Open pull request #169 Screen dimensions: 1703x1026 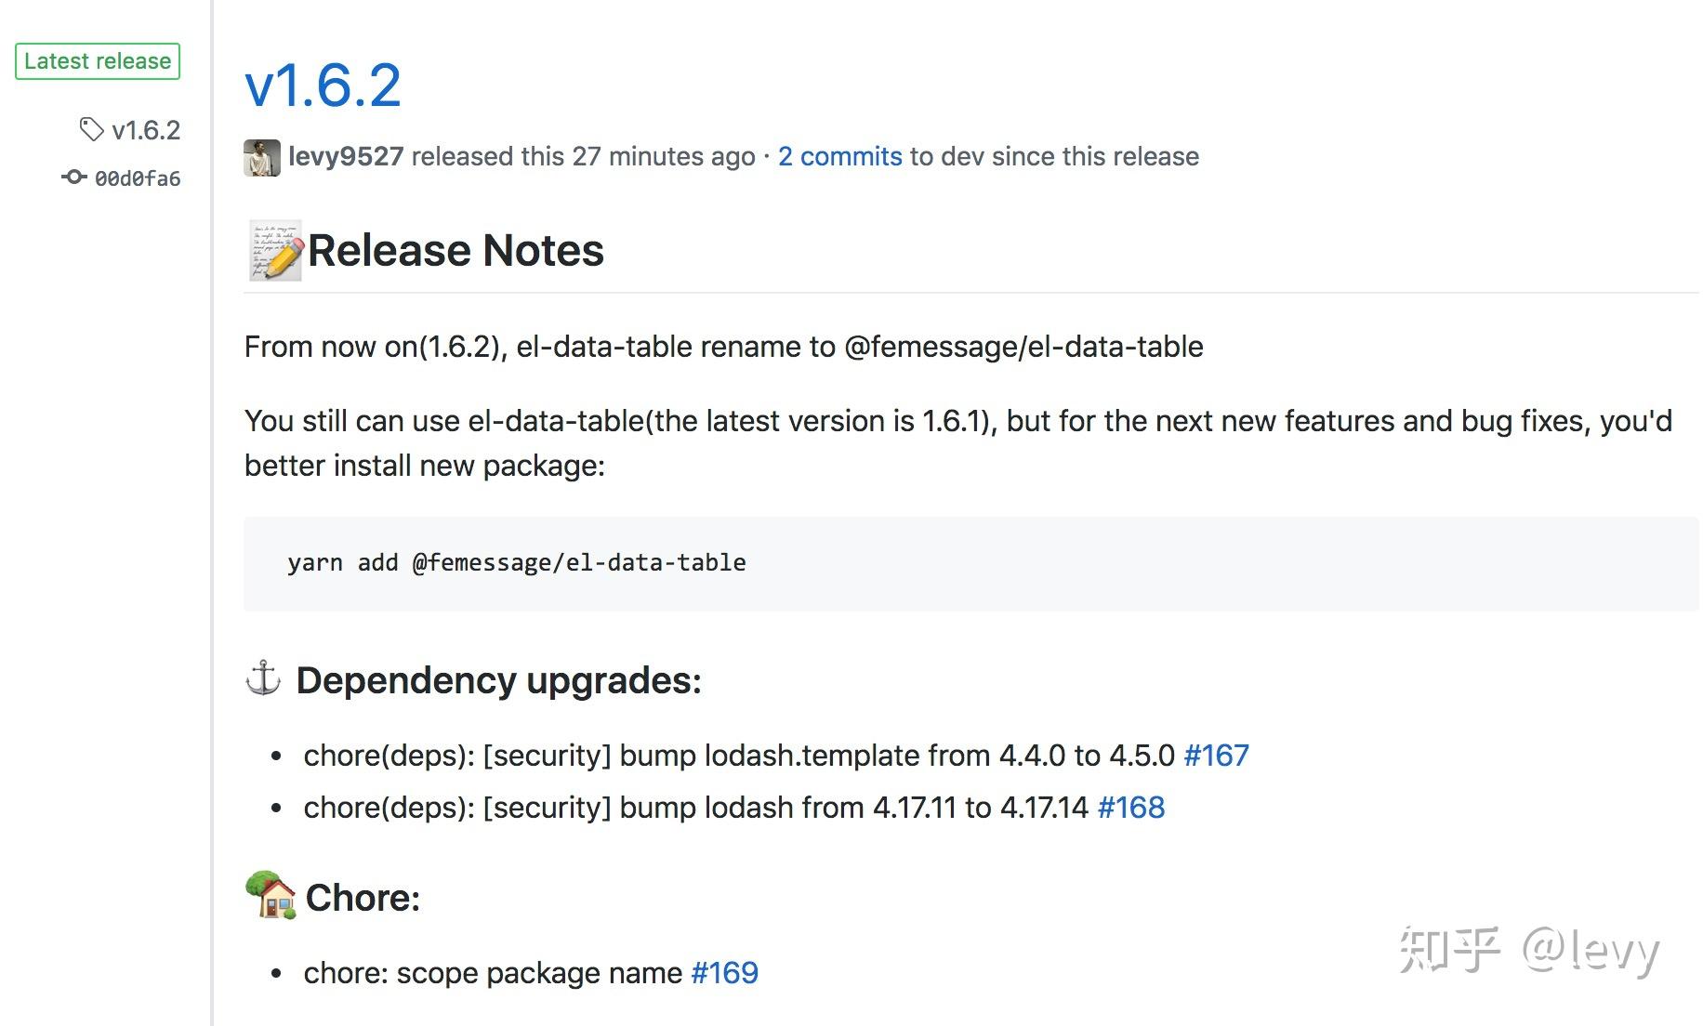click(724, 972)
